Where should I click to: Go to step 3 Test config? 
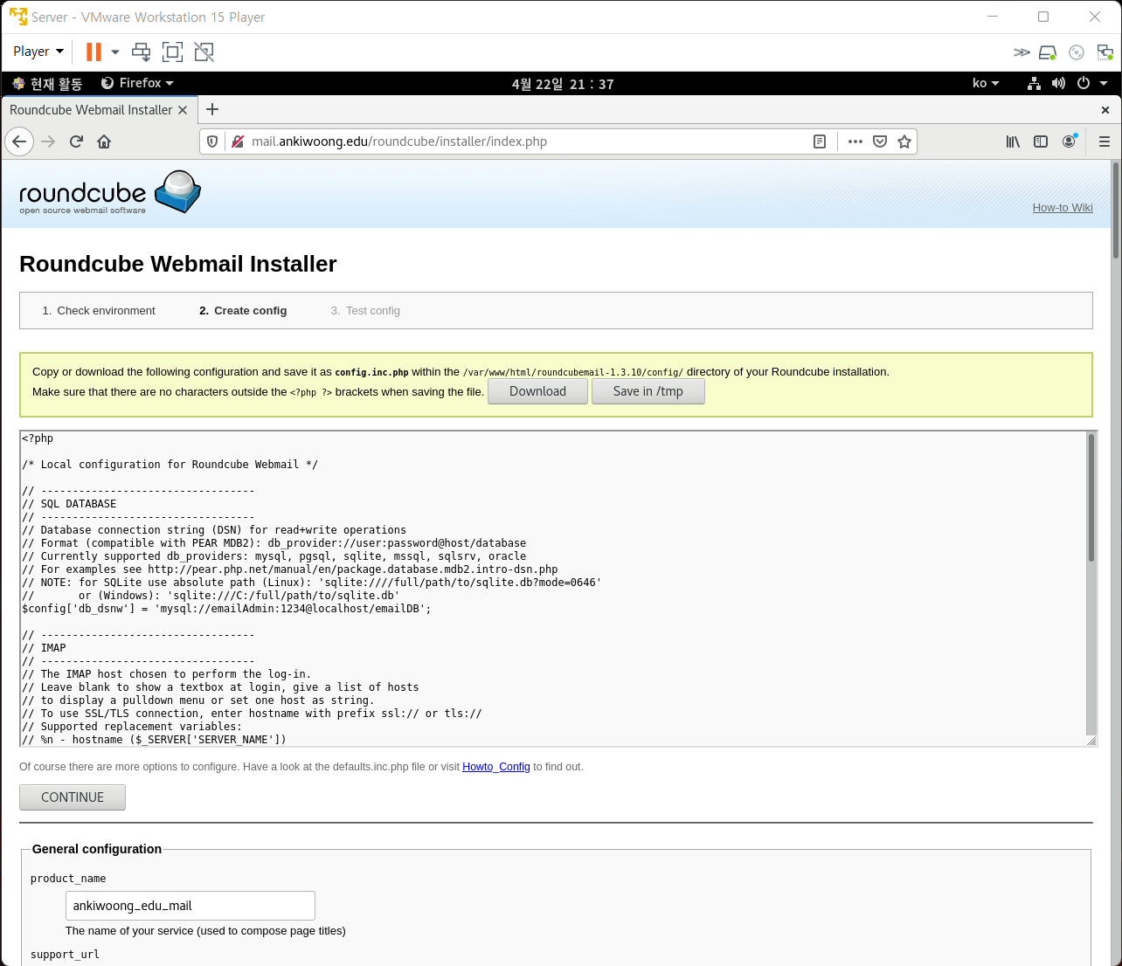coord(365,311)
